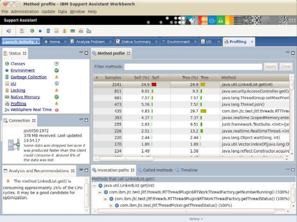Click the Filter methods input field
This screenshot has height=222, width=297.
pyautogui.click(x=193, y=67)
